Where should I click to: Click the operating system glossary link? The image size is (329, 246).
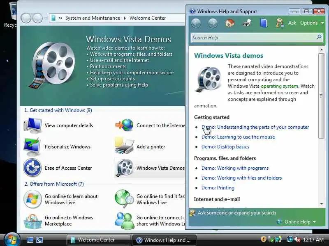tap(279, 86)
